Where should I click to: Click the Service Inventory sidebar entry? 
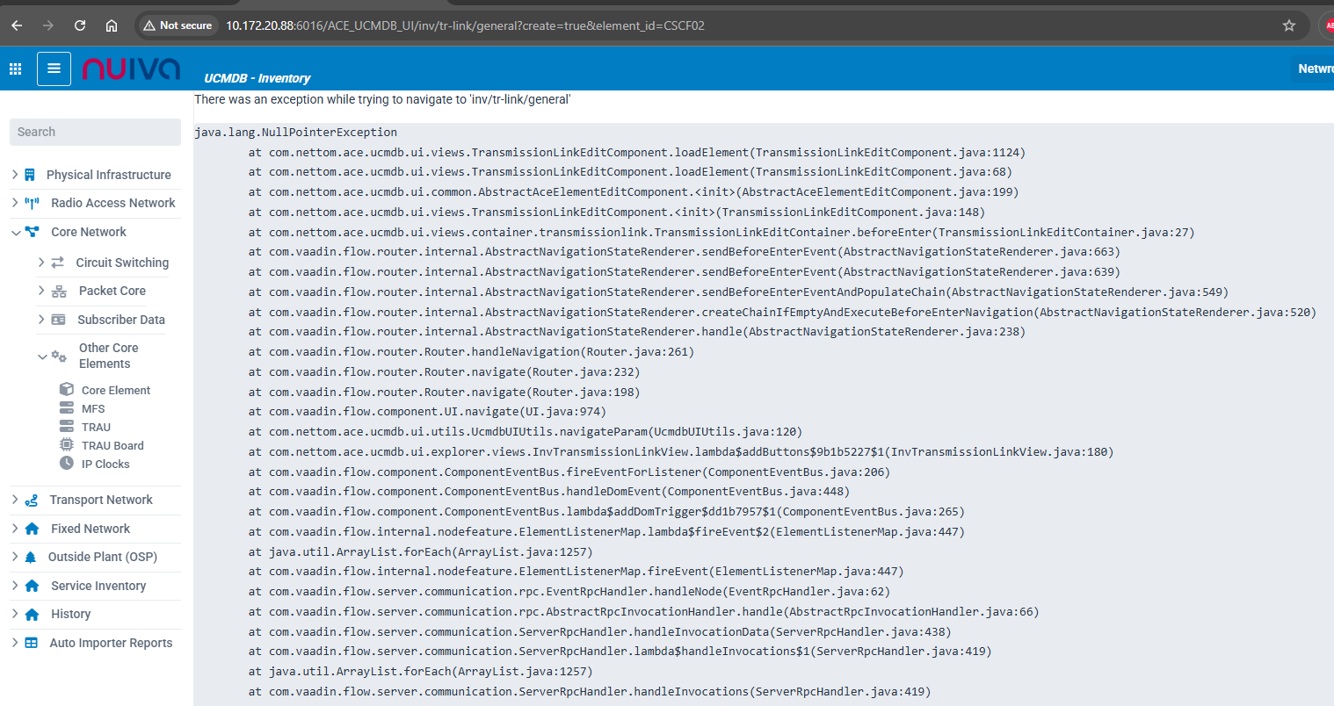[98, 586]
